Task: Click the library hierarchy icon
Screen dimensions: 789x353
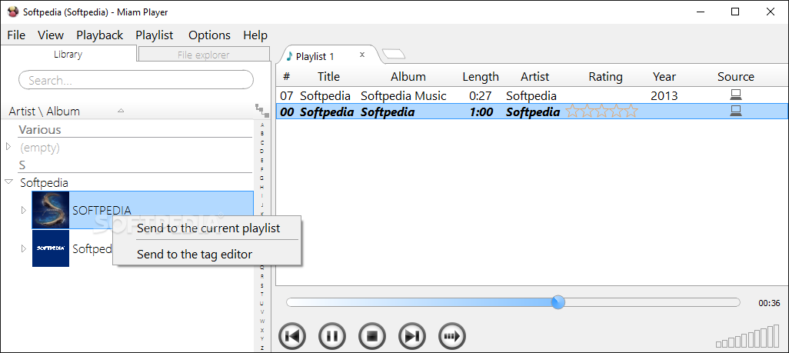Action: (x=261, y=110)
